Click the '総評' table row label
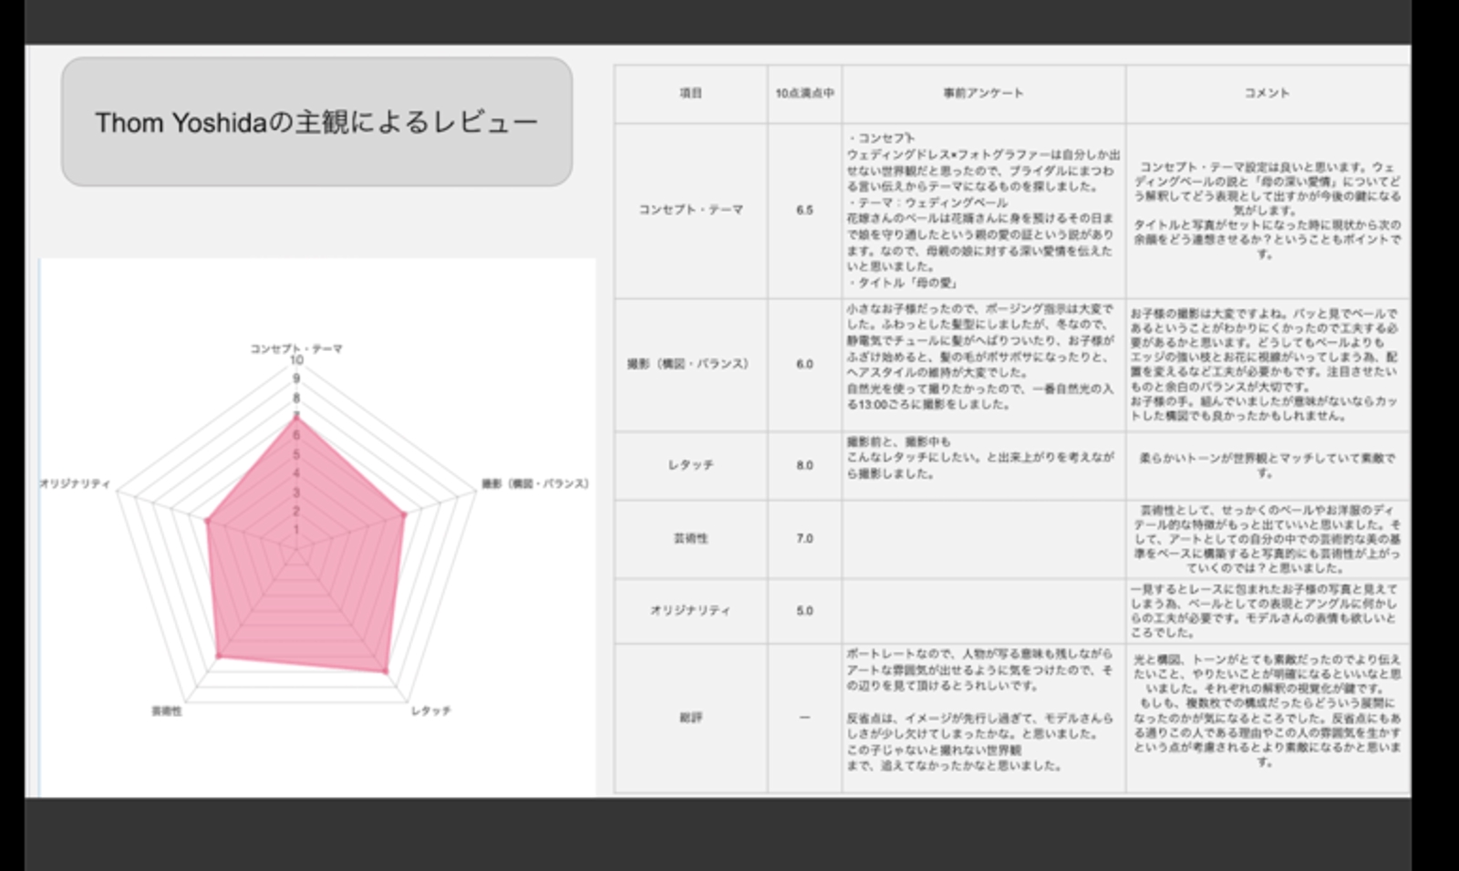Screen dimensions: 1459x871 click(x=690, y=718)
